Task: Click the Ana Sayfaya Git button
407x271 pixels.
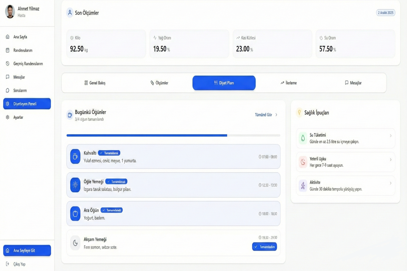Action: (27, 251)
